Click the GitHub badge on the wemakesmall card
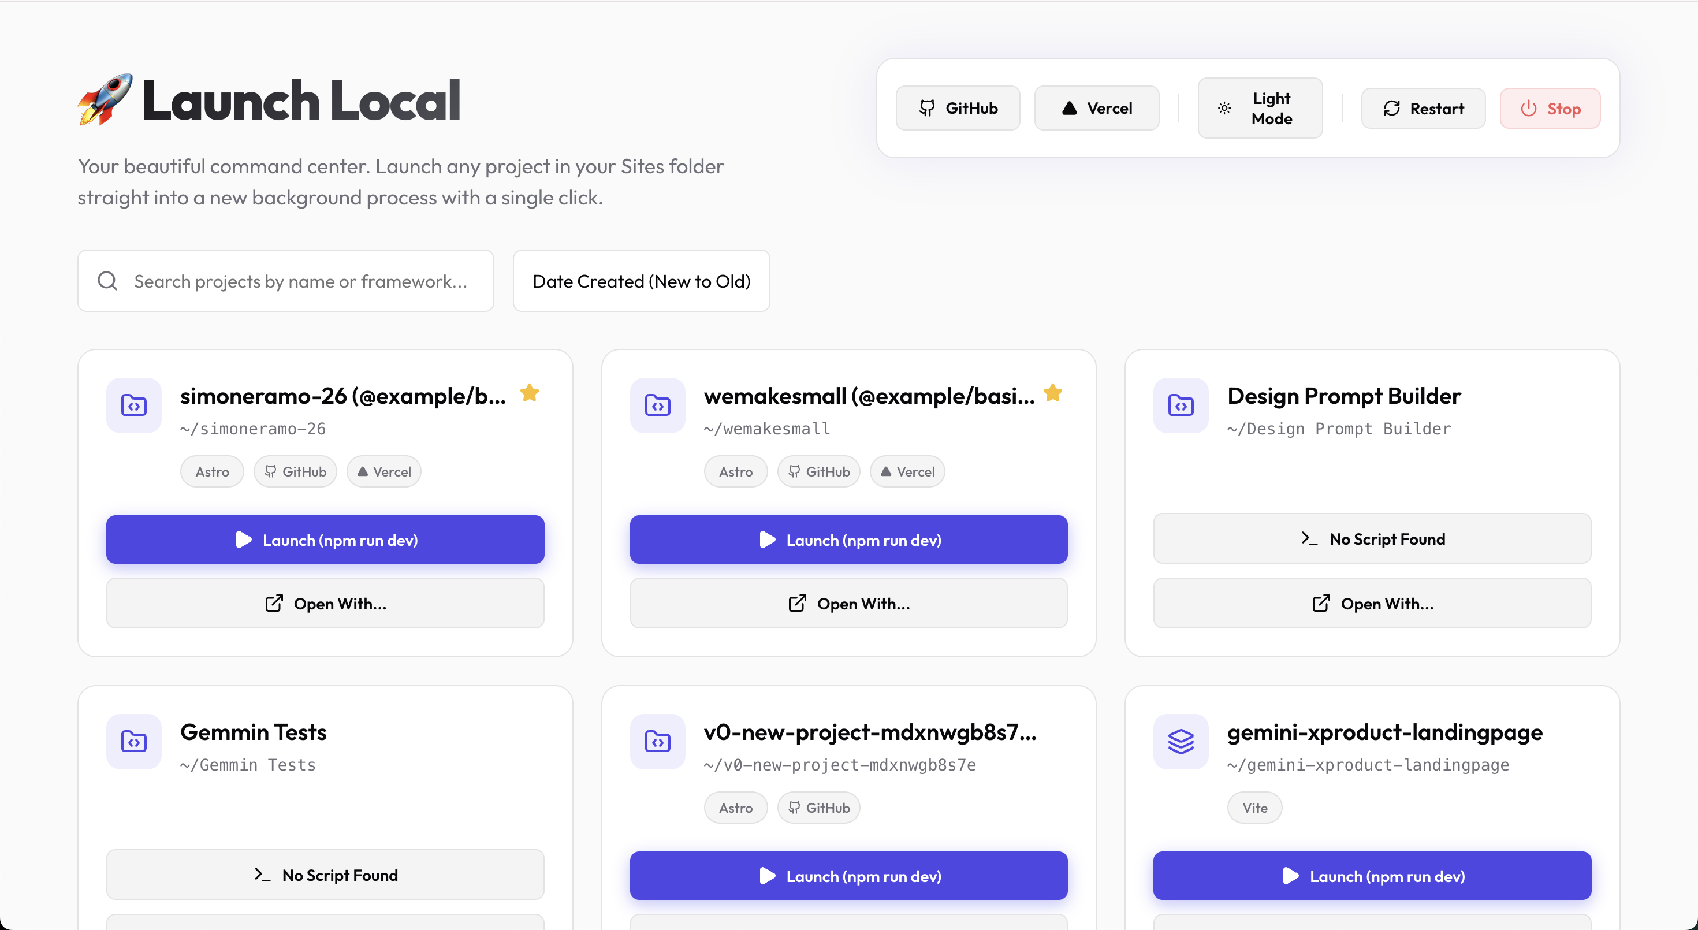Viewport: 1698px width, 930px height. click(819, 471)
